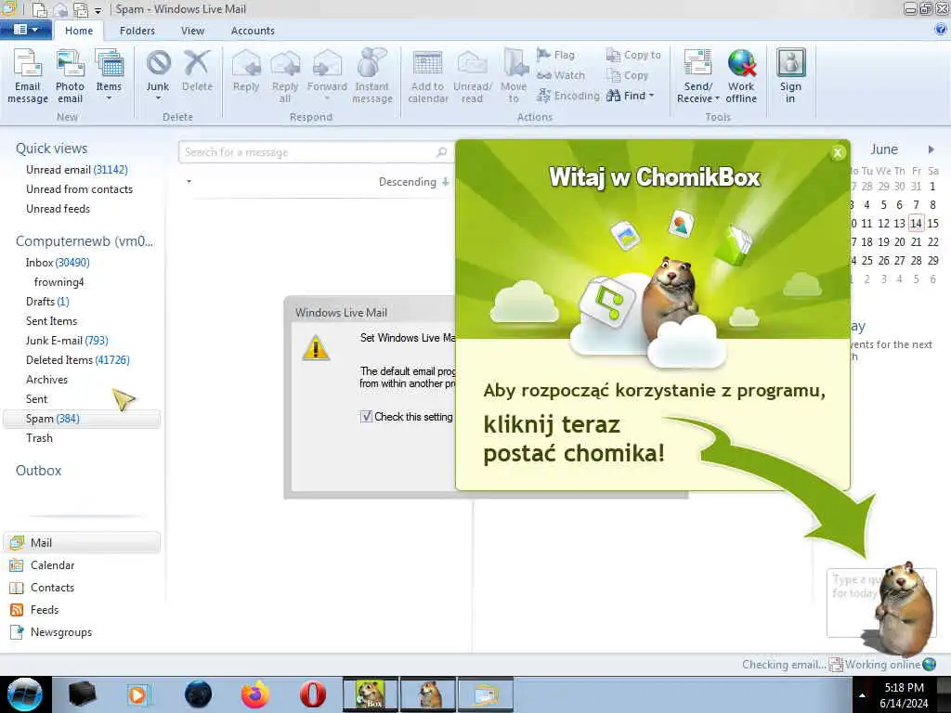The image size is (951, 713).
Task: Close the ChomikBox welcome popup
Action: pyautogui.click(x=838, y=153)
